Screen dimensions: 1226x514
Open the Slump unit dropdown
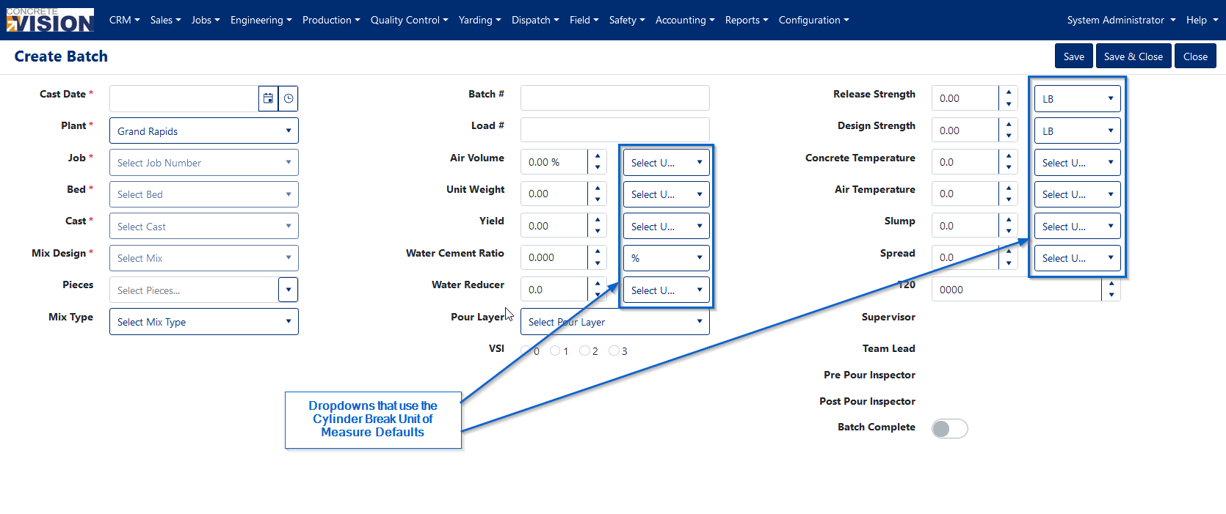1078,226
